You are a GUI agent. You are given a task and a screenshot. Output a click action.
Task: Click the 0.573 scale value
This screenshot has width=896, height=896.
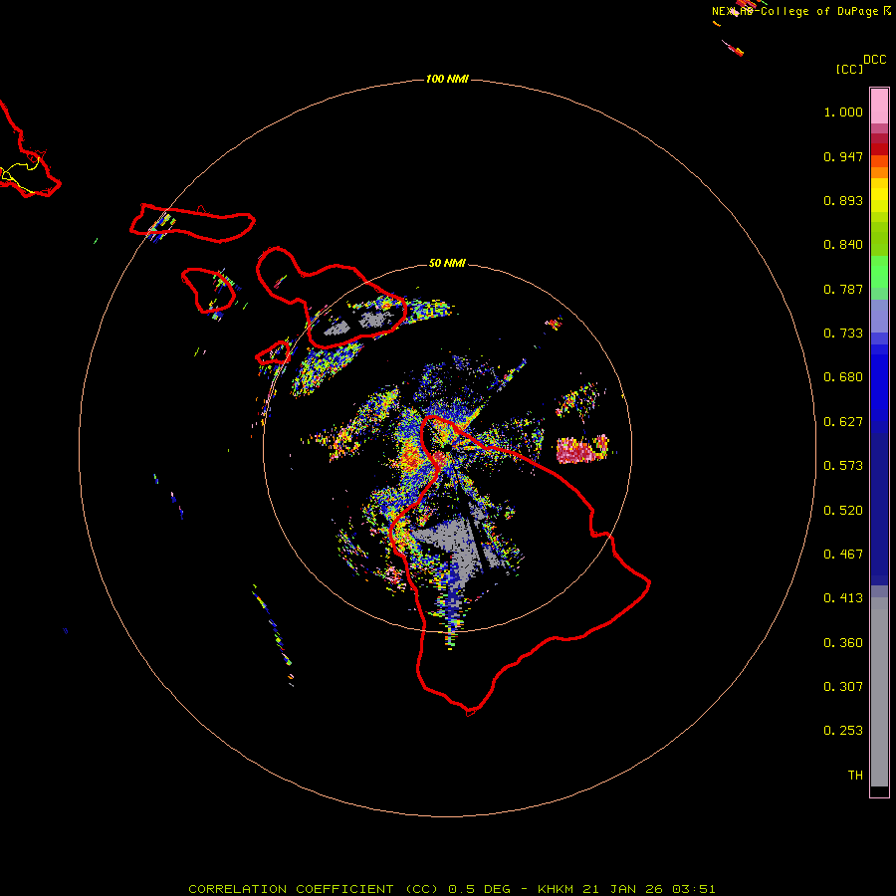coord(843,466)
